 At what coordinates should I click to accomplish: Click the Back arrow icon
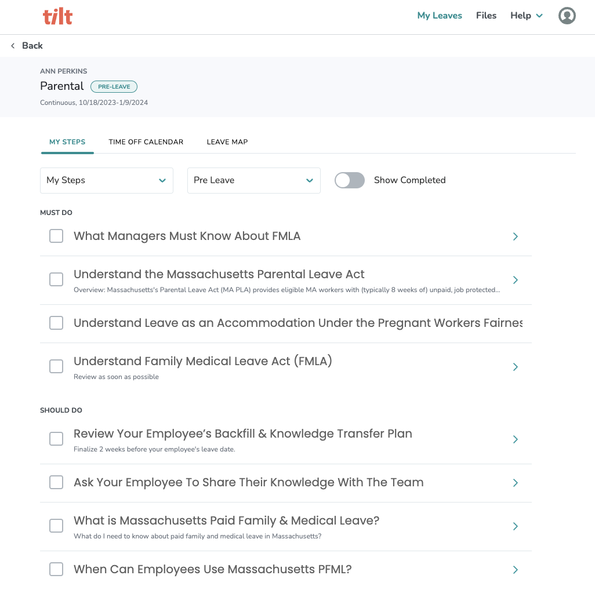tap(12, 45)
